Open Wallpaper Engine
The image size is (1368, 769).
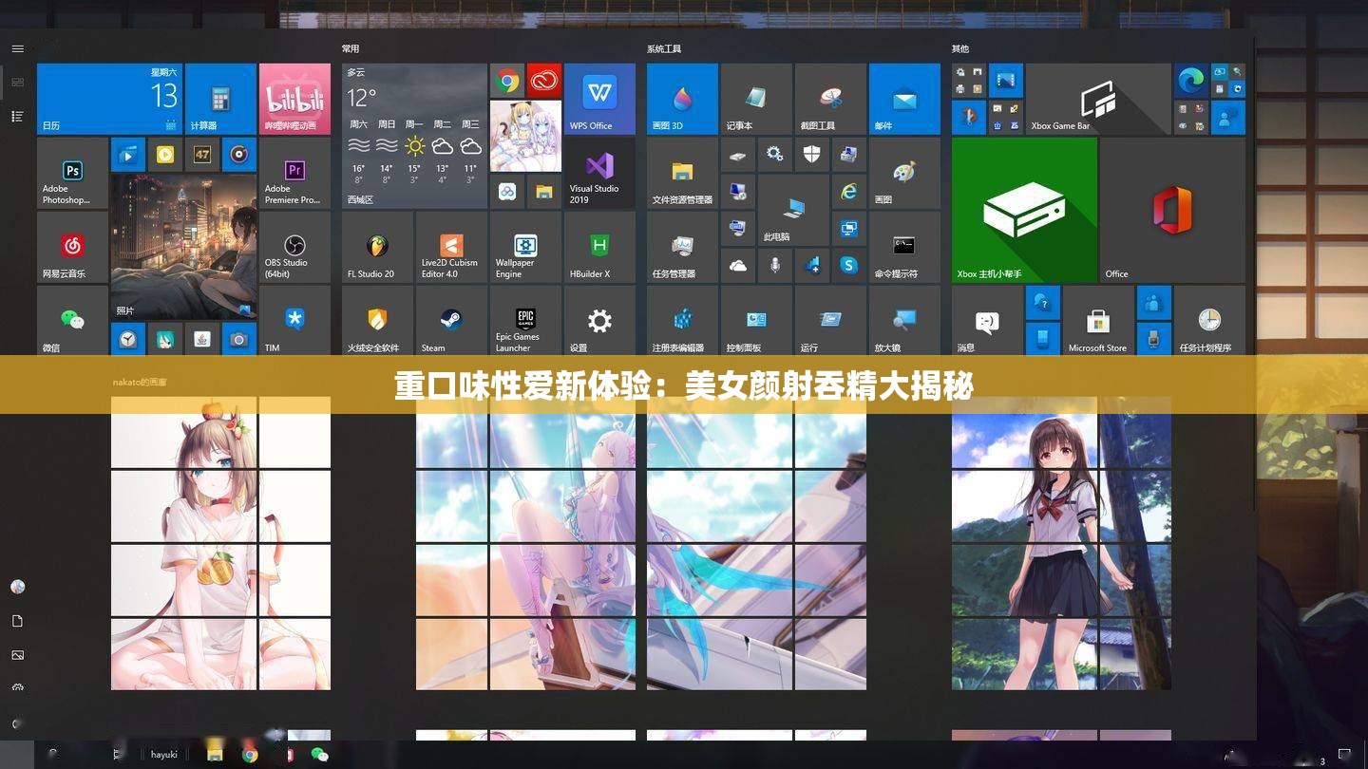point(525,248)
